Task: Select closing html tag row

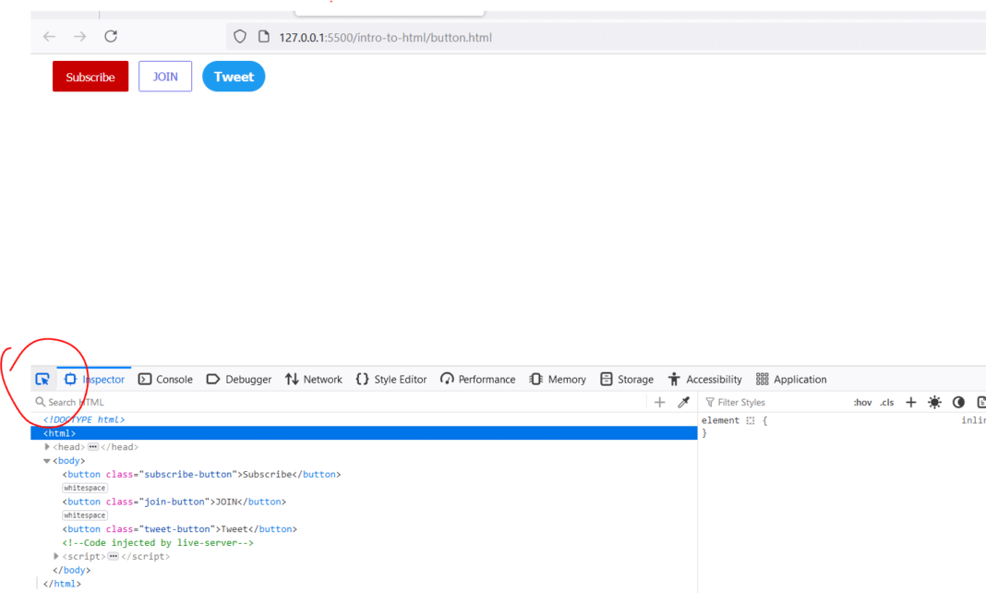Action: coord(62,584)
